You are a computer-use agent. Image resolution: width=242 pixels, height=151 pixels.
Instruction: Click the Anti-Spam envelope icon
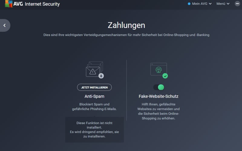[x=95, y=70]
